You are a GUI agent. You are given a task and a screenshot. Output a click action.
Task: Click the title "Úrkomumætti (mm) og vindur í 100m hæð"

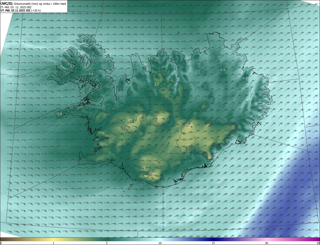tap(40, 4)
